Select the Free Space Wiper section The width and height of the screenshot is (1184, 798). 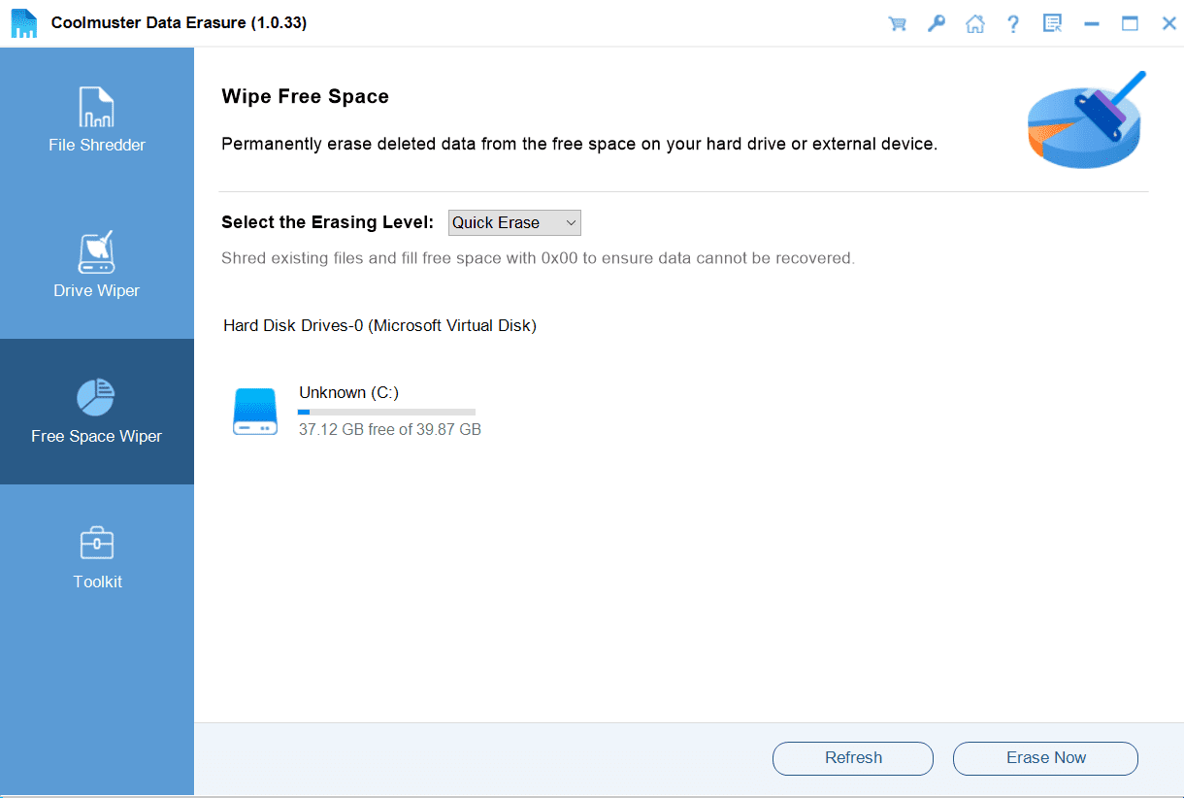[x=97, y=412]
